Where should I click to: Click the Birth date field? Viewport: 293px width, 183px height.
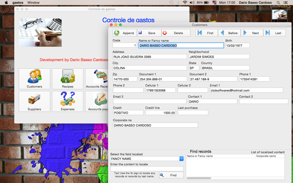pos(237,45)
